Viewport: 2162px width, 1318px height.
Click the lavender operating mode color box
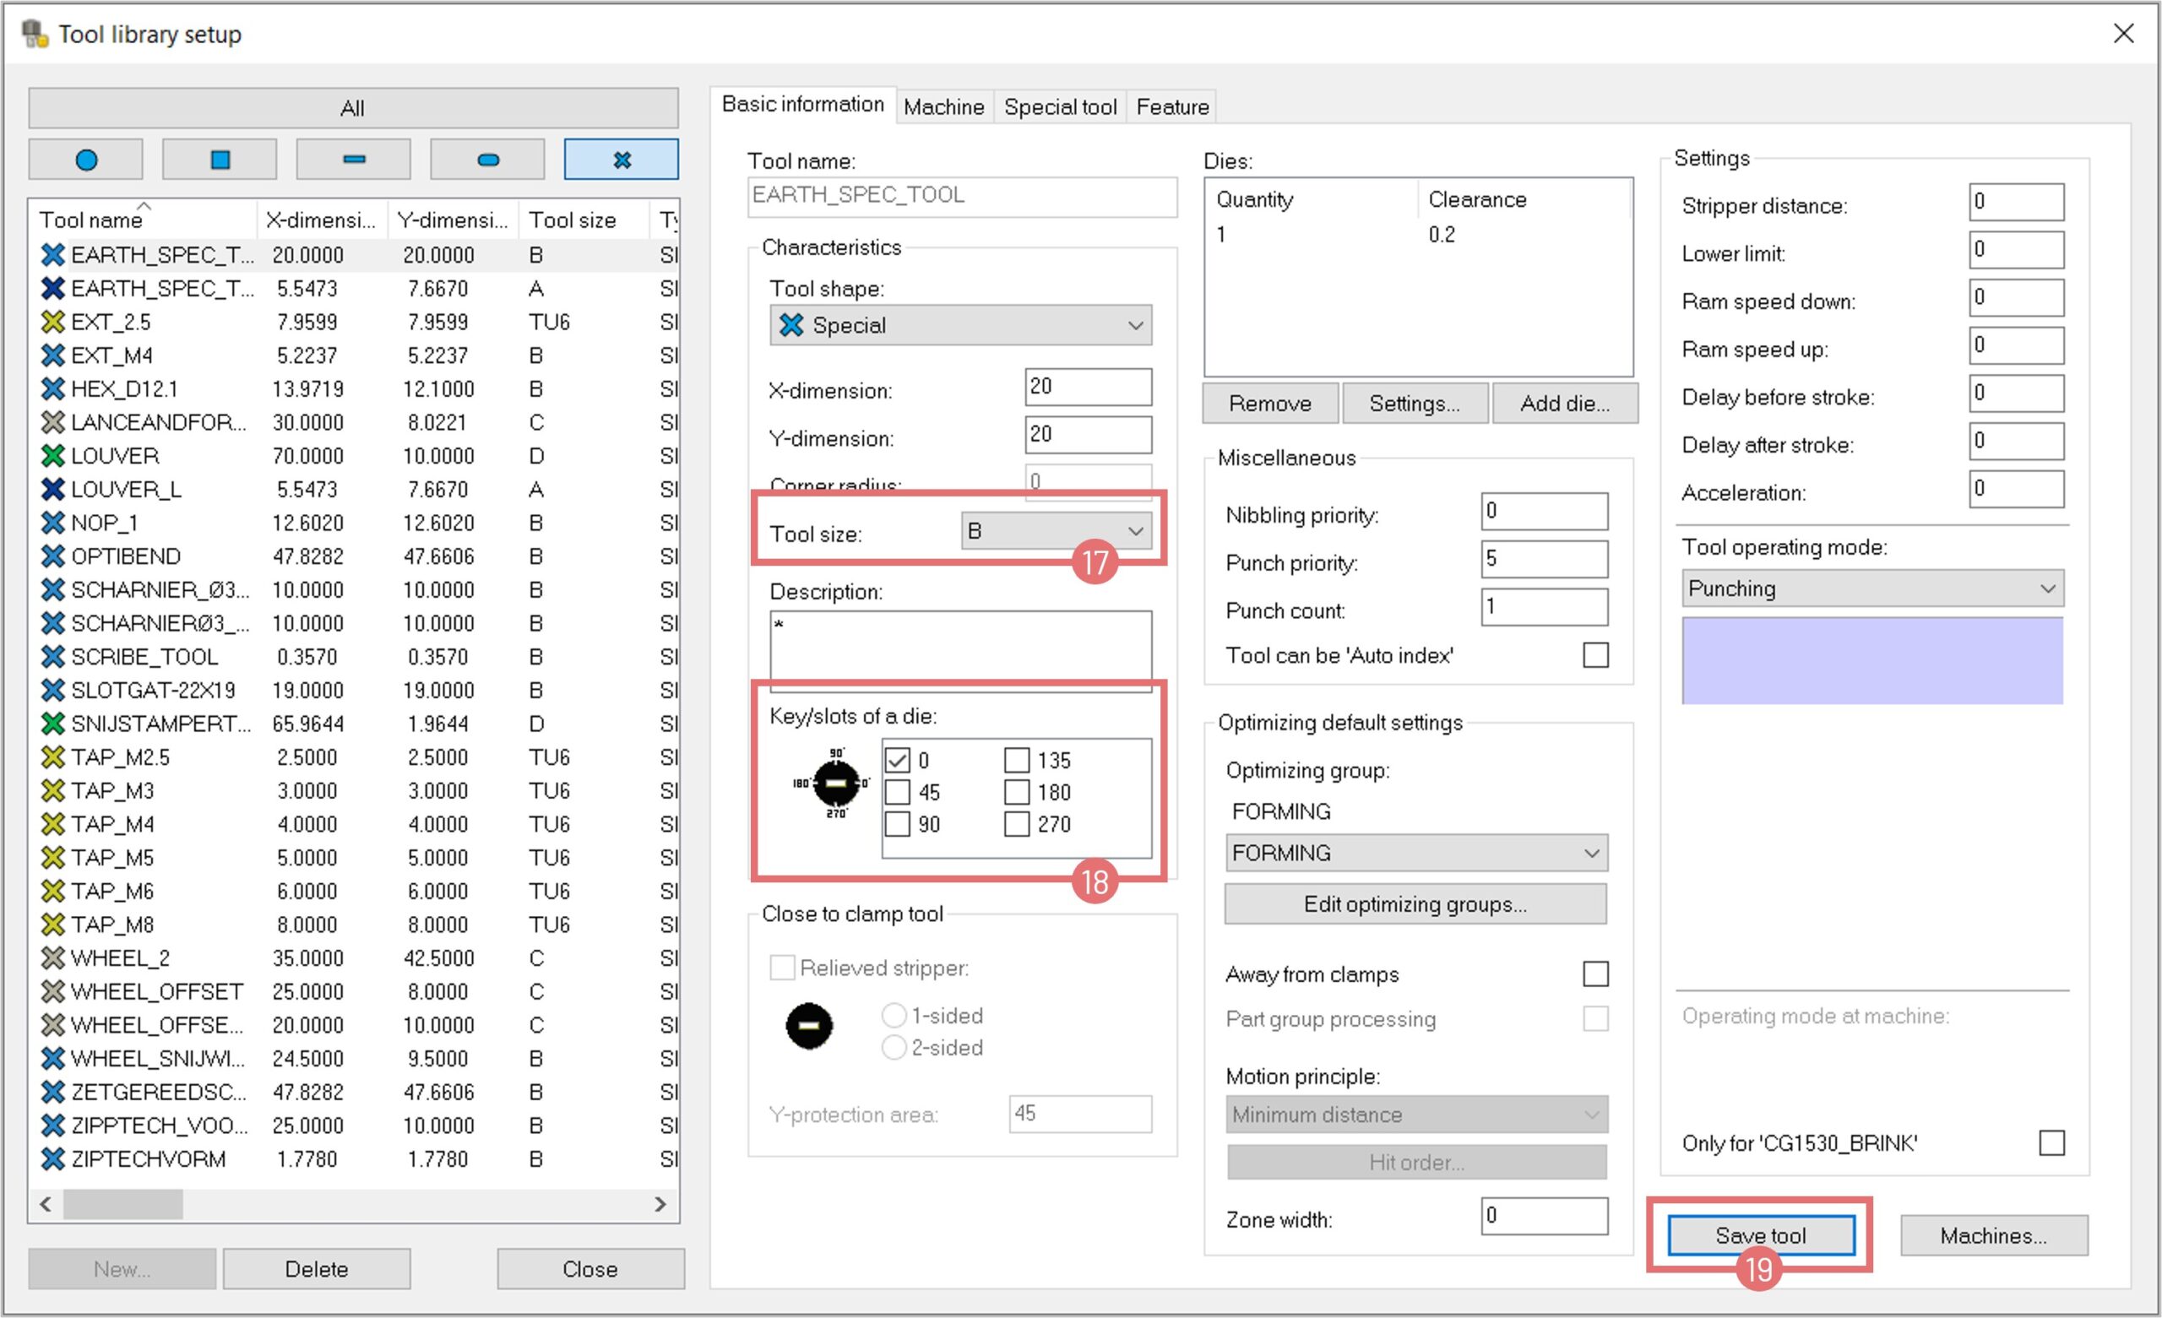[x=1871, y=660]
